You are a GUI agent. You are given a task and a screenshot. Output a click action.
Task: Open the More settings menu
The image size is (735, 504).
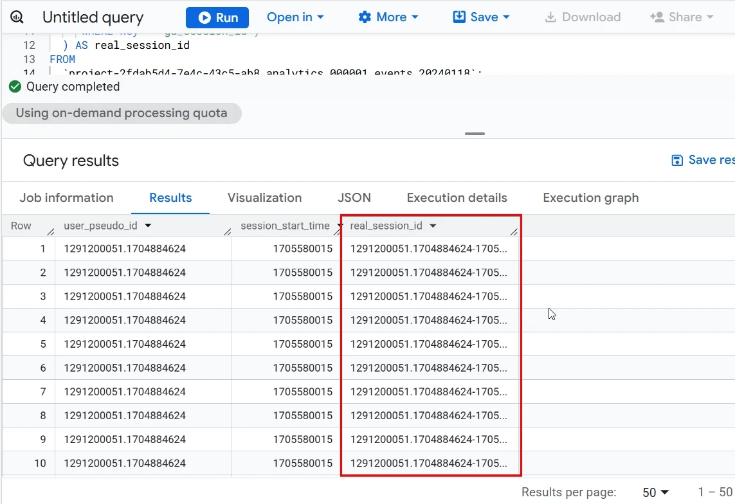pos(388,17)
